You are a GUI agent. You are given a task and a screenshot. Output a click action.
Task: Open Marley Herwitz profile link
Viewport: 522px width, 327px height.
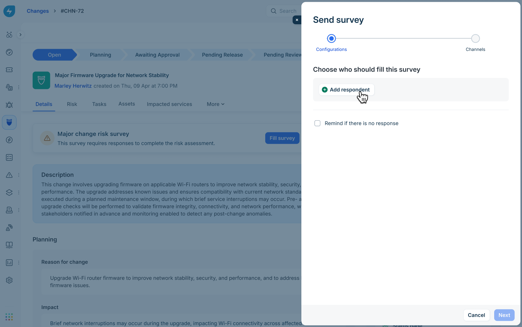point(73,86)
